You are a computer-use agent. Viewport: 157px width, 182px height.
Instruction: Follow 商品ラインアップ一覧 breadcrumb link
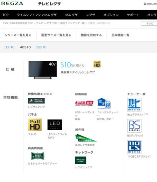click(72, 23)
